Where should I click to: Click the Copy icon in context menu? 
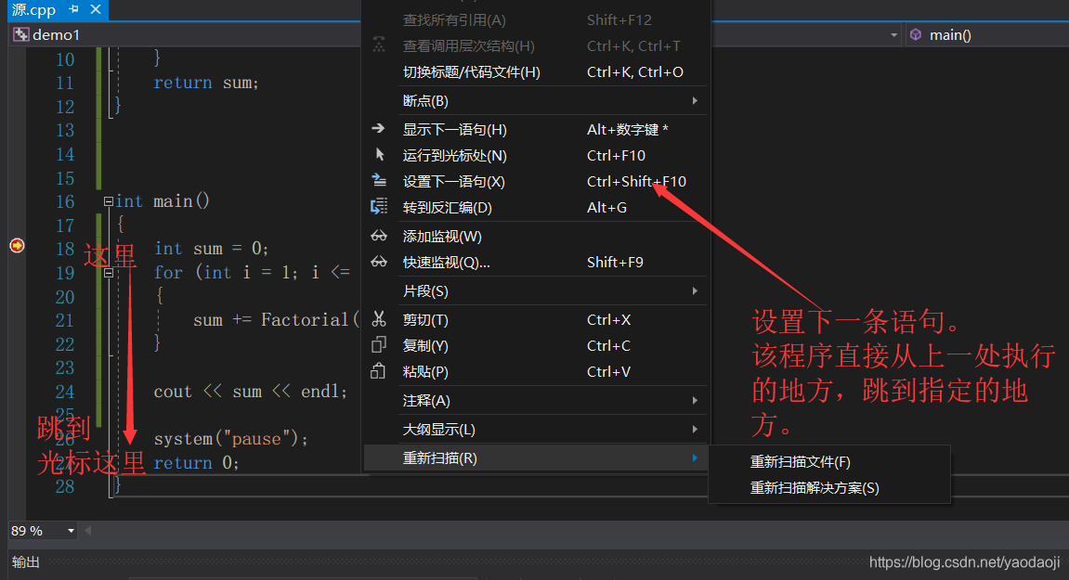(x=378, y=345)
